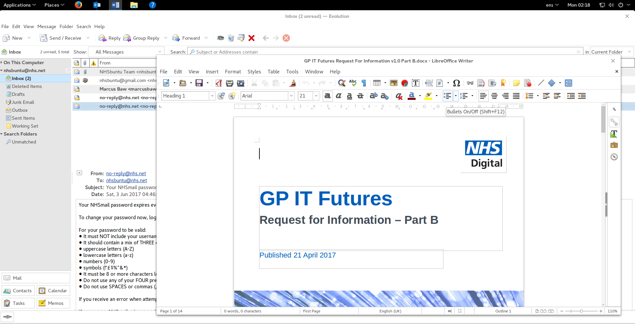Toggle Italic formatting in Writer
Viewport: 635px width, 324px height.
pos(339,96)
